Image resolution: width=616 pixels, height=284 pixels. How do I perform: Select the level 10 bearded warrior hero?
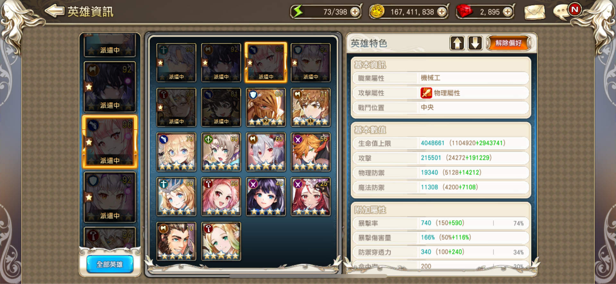point(176,241)
